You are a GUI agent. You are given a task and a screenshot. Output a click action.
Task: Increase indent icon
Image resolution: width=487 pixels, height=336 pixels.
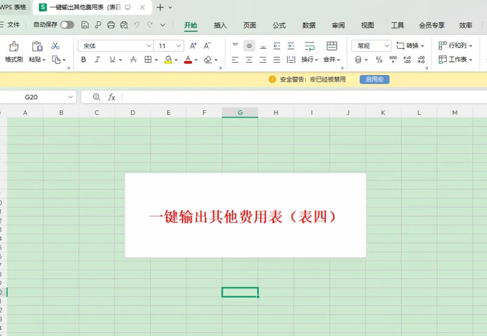(x=291, y=46)
